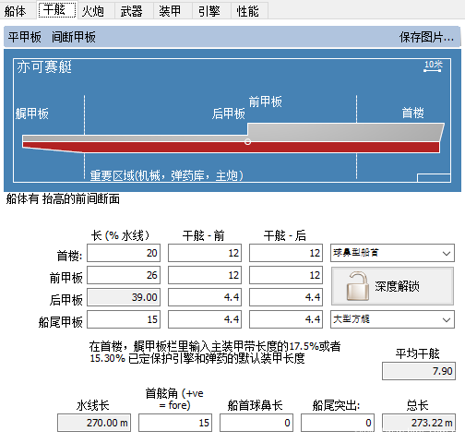Focus the 首楼 length percentage field
465x443 pixels.
(124, 253)
